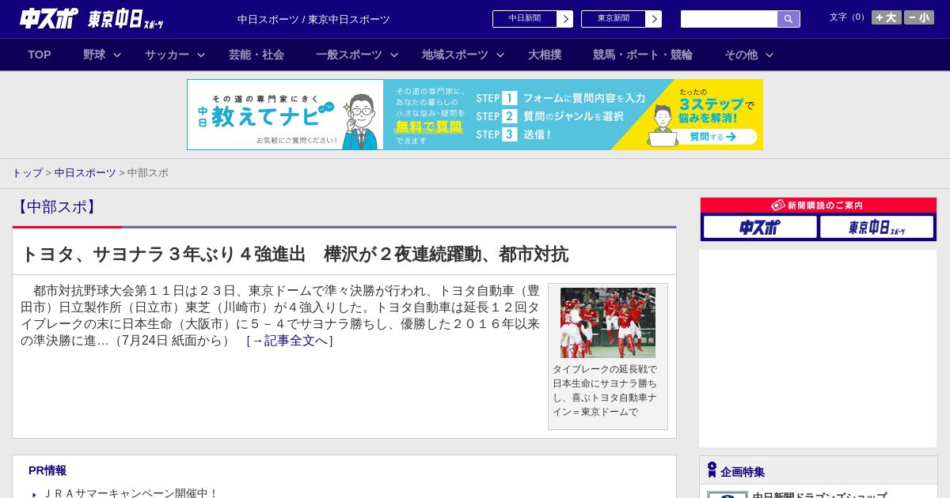
Task: Open the 大相撲 menu item
Action: (545, 55)
